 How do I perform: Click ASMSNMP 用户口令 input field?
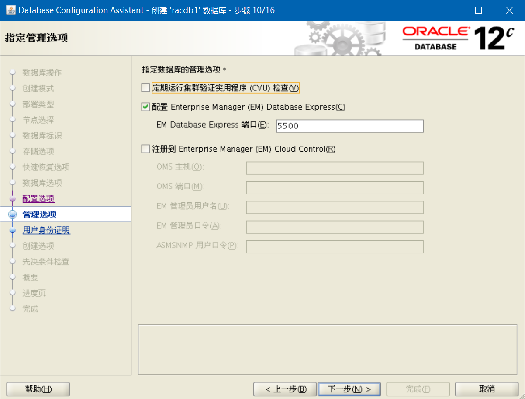335,247
